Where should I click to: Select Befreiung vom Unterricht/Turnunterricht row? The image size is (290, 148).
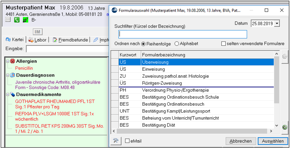pyautogui.click(x=196, y=118)
